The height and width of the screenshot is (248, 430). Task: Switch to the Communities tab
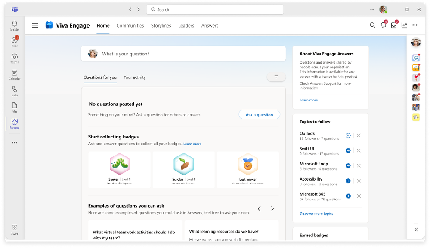click(130, 25)
